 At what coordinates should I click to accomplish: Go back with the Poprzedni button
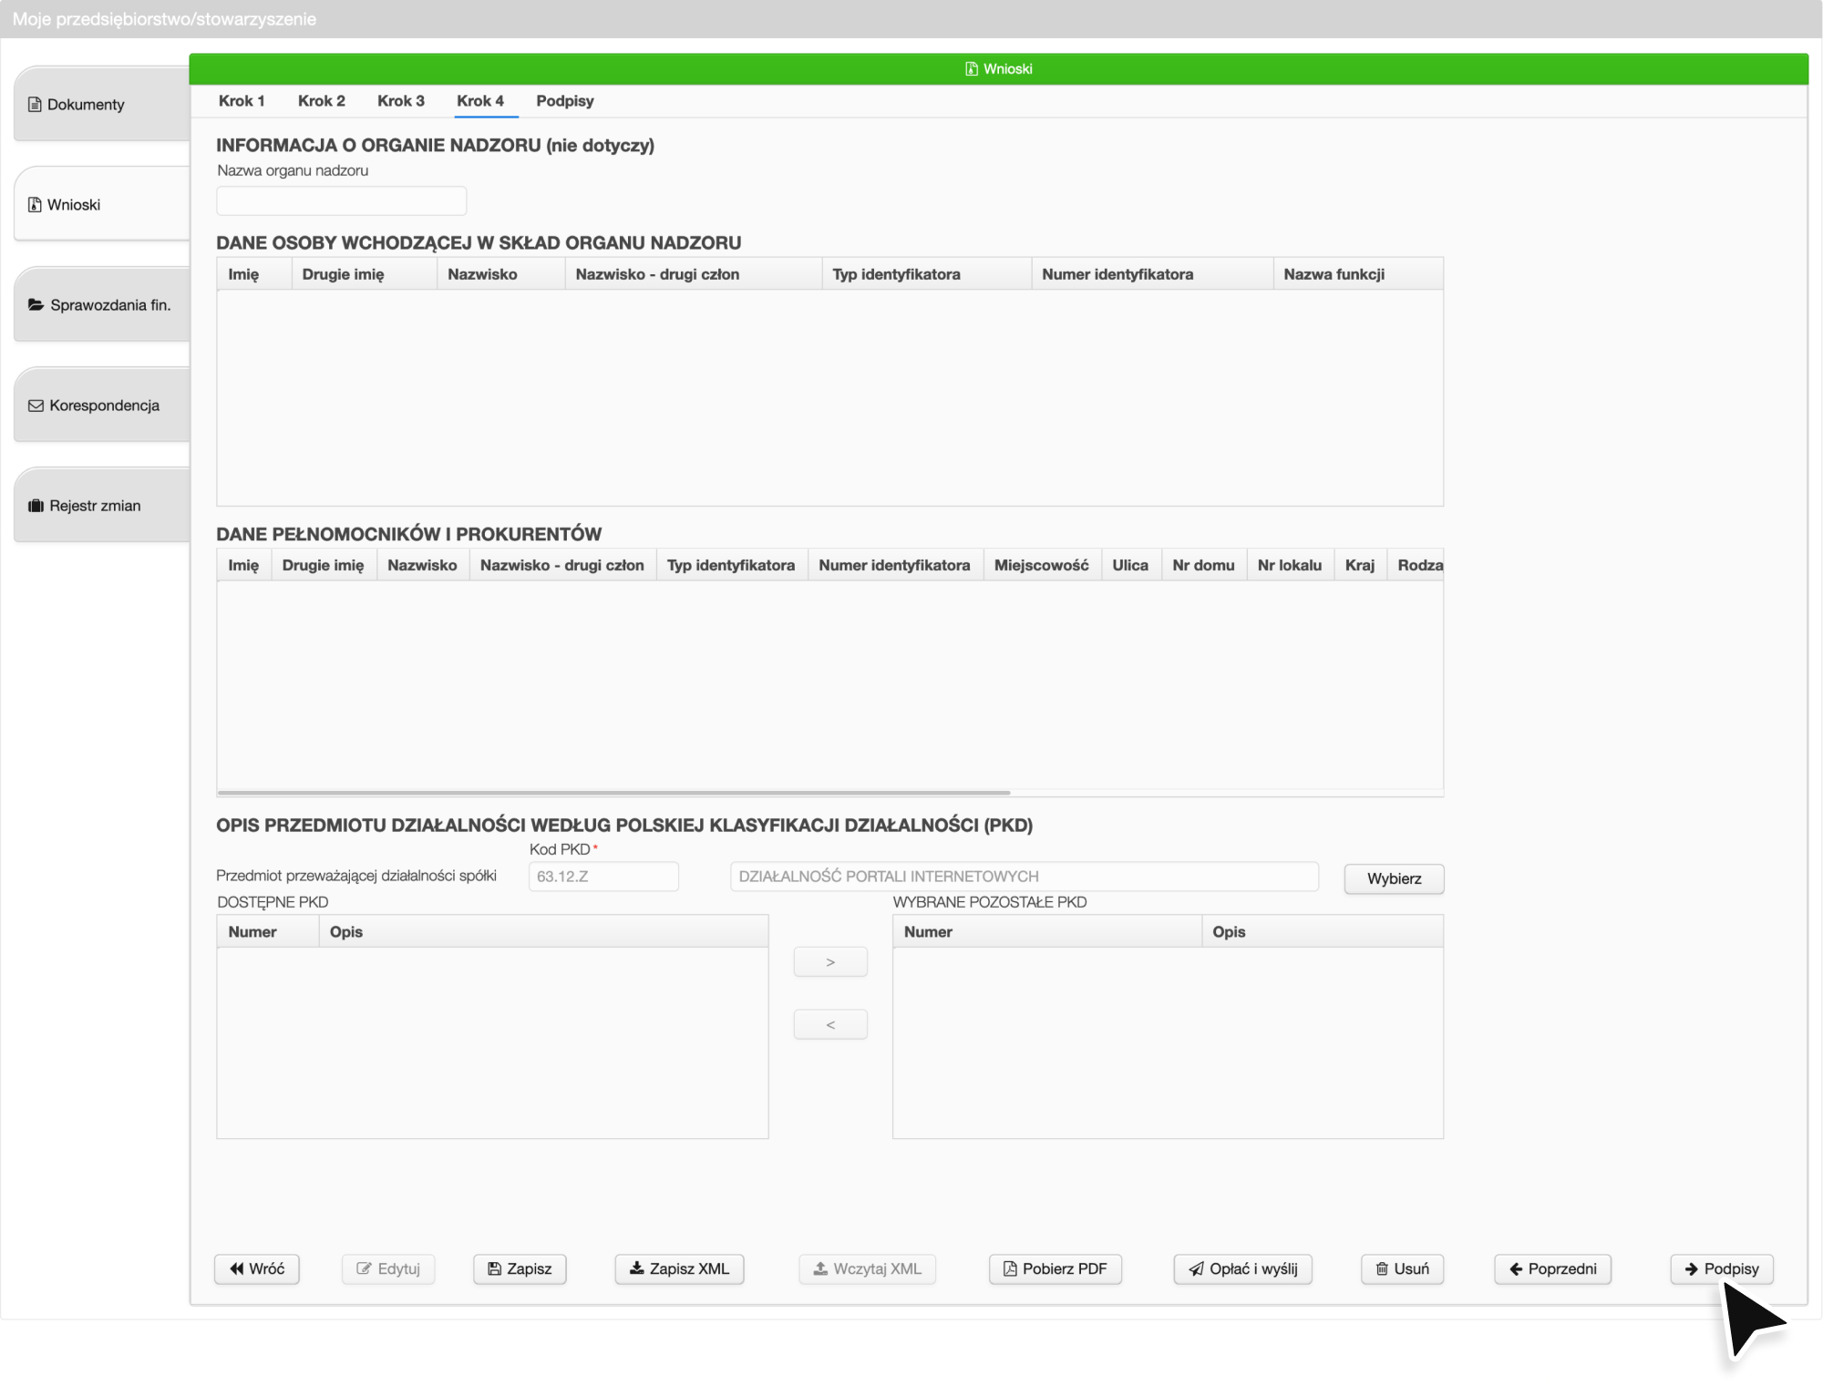click(x=1553, y=1268)
